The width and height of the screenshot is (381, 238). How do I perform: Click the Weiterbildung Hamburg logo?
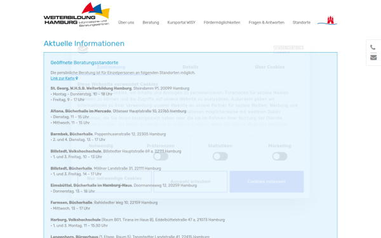pos(77,15)
